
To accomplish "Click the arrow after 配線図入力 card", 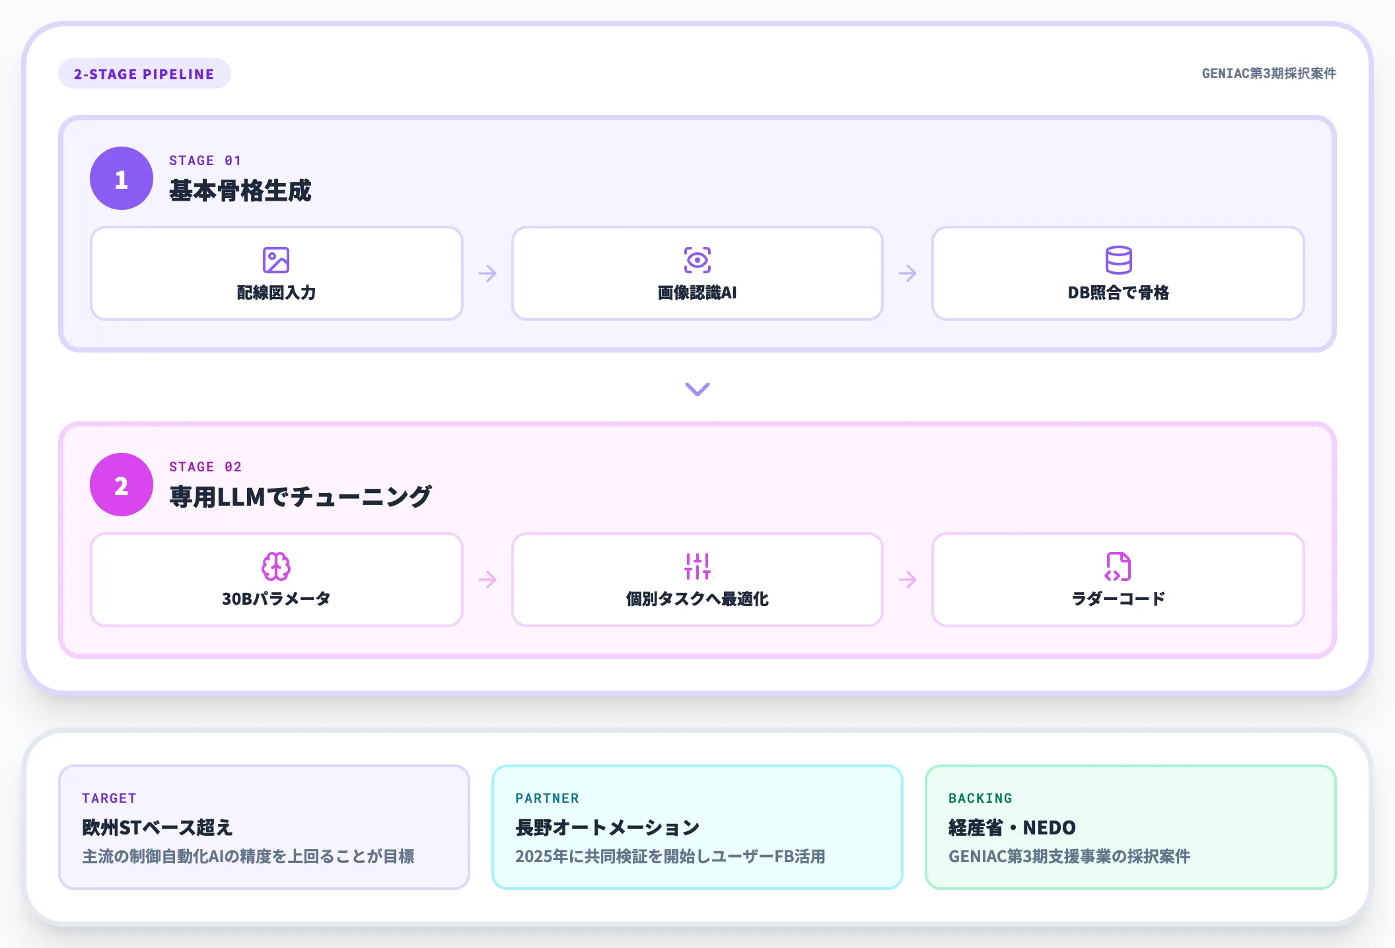I will [487, 273].
